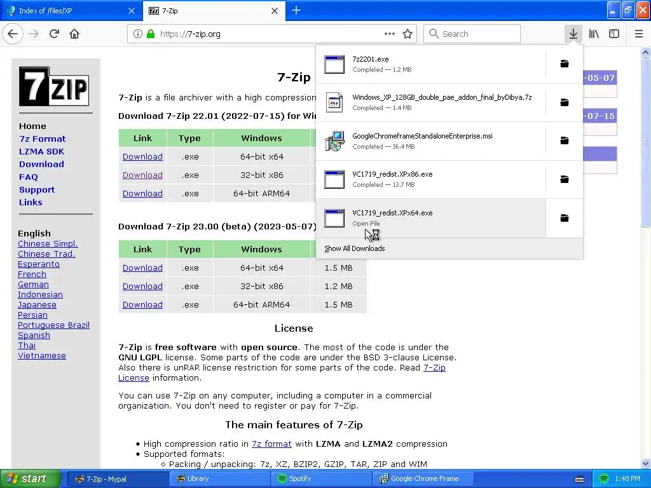
Task: Close the Index of /files/XP tab
Action: [x=131, y=11]
